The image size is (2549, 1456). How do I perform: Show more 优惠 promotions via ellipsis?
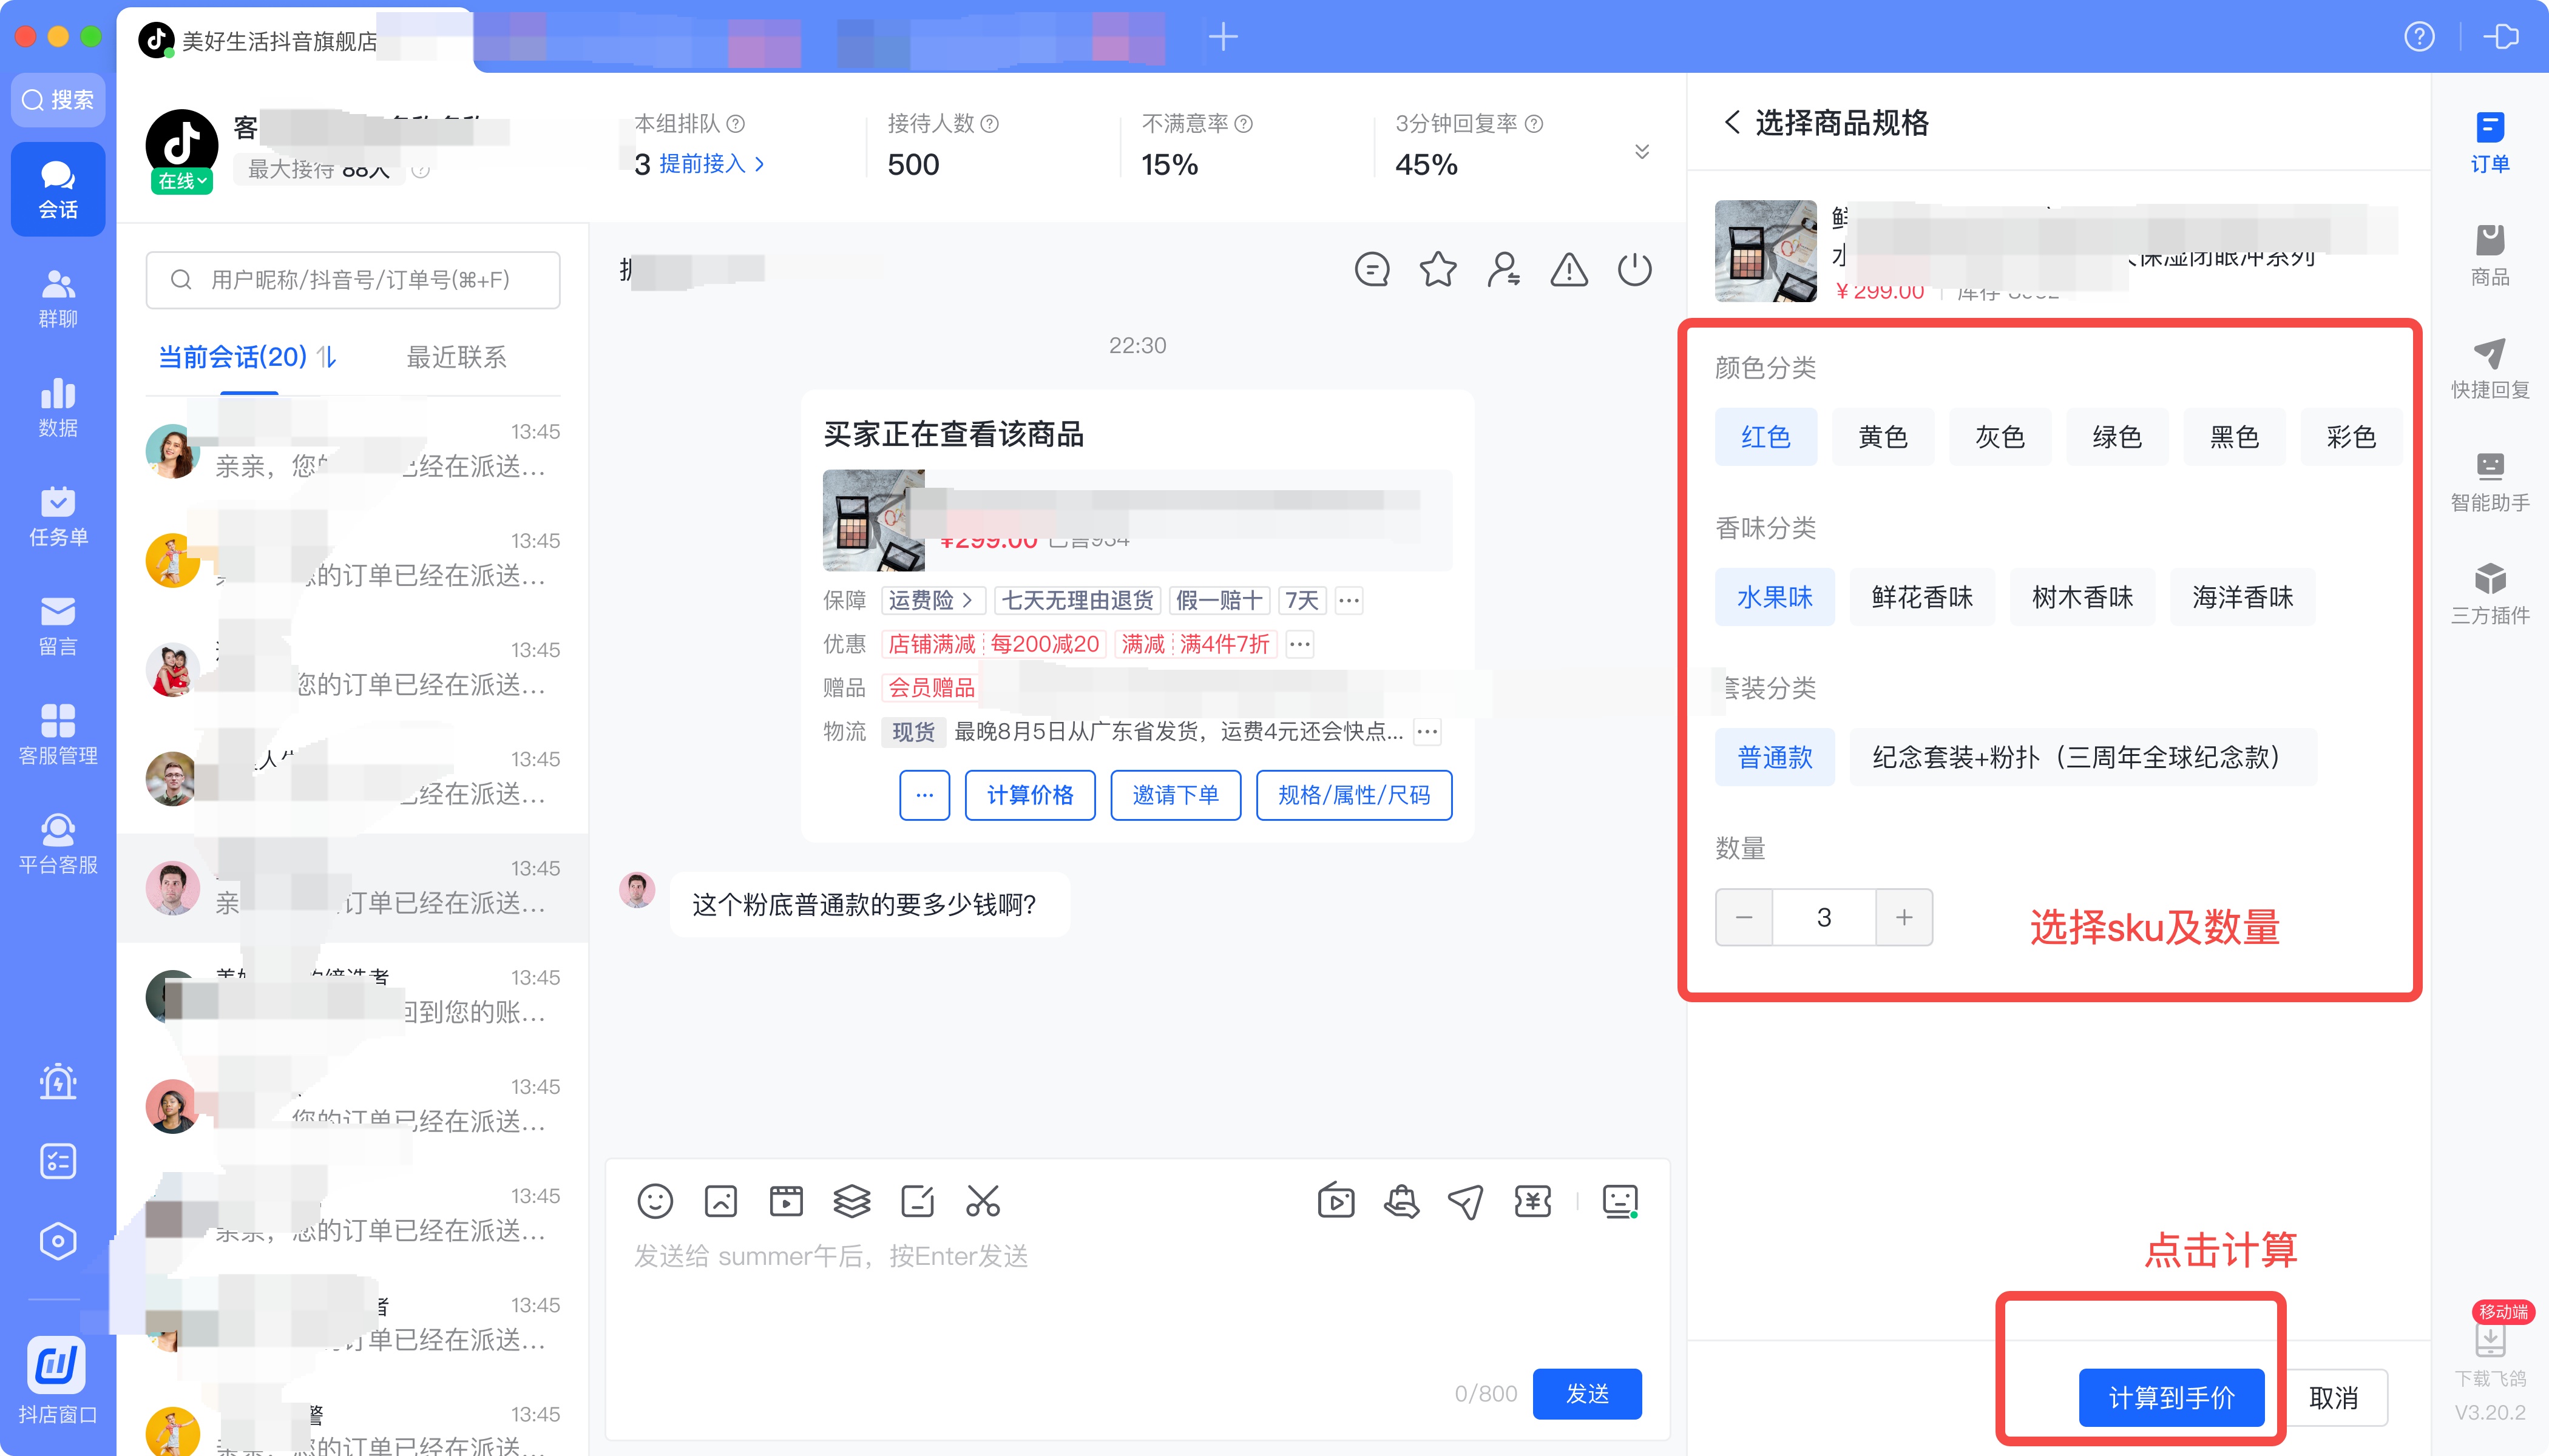point(1299,643)
